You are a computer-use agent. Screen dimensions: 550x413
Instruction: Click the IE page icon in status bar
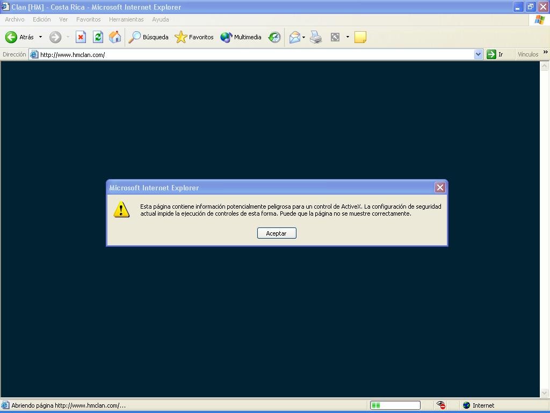point(5,405)
